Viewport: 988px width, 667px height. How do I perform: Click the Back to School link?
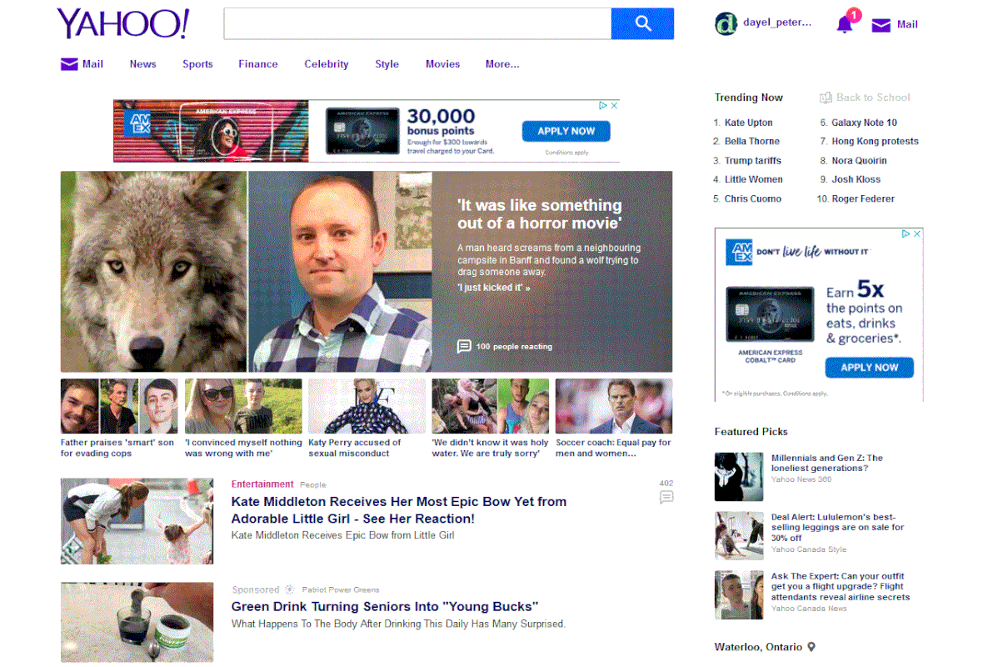point(873,98)
